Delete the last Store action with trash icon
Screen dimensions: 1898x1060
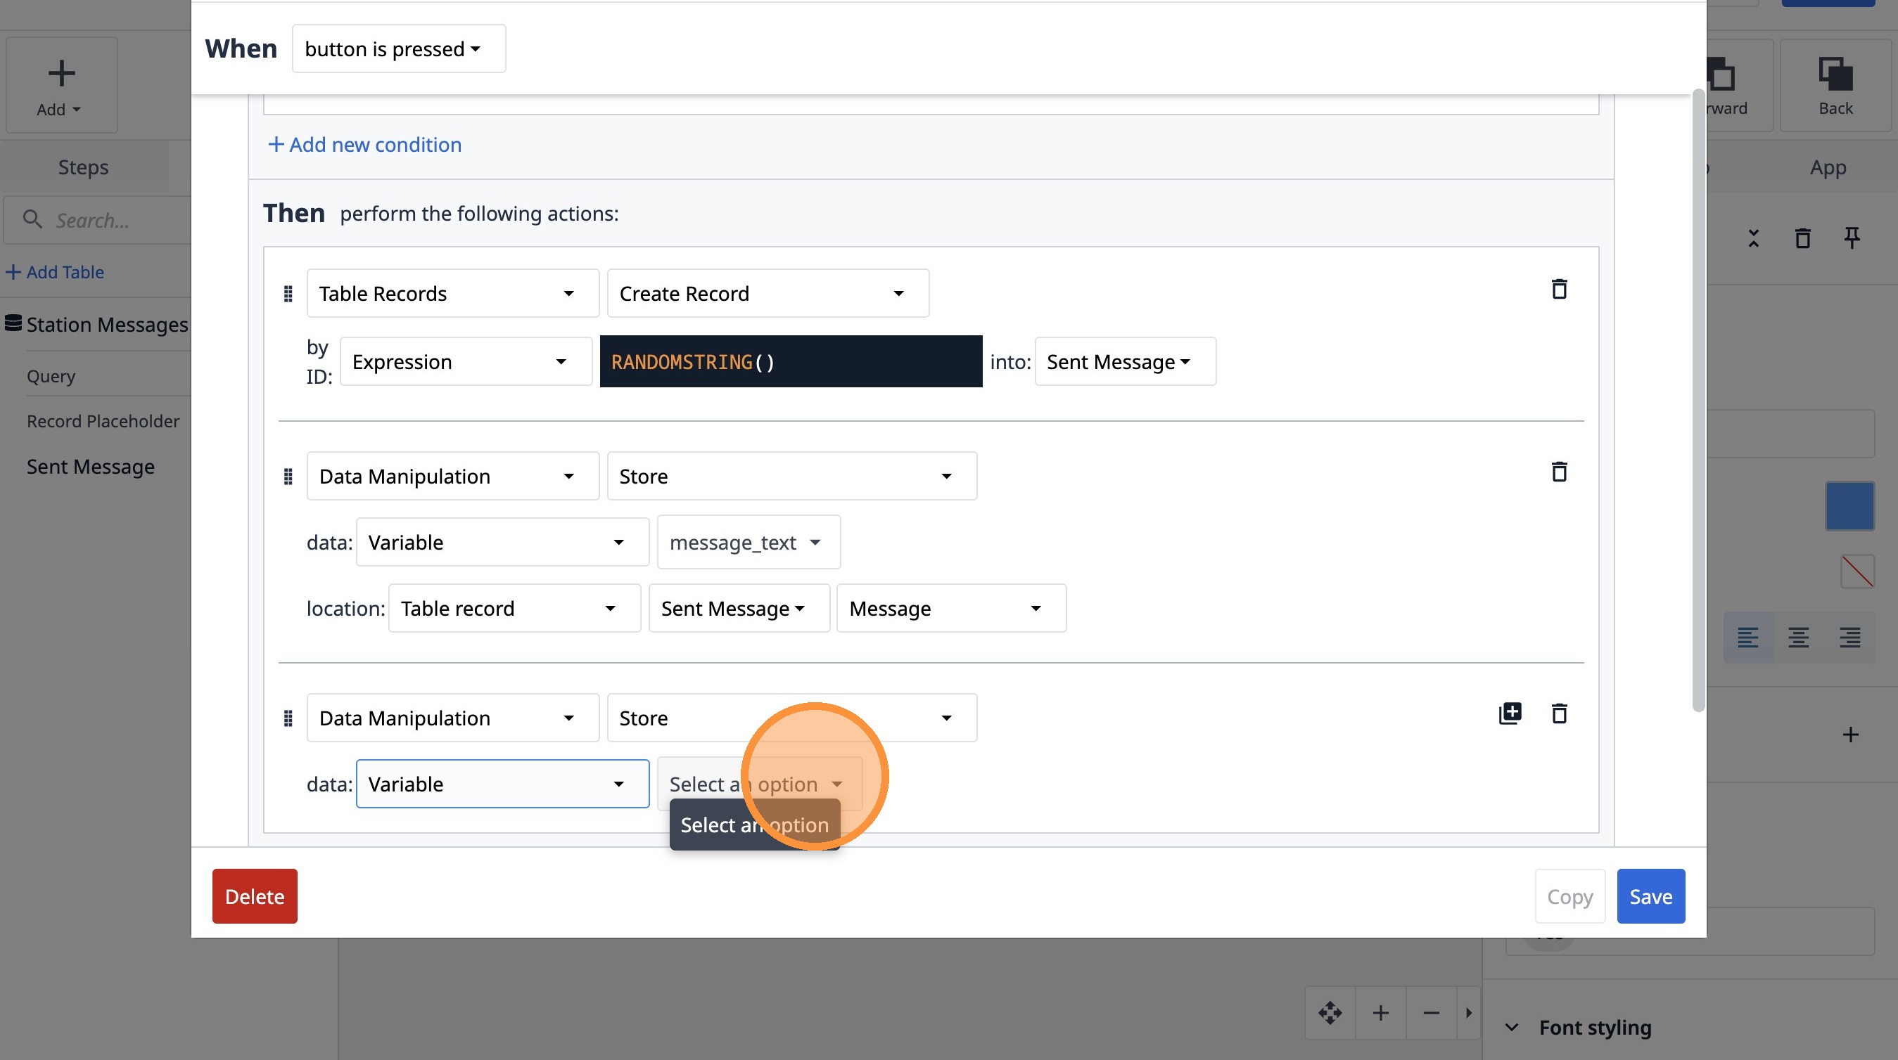tap(1558, 713)
